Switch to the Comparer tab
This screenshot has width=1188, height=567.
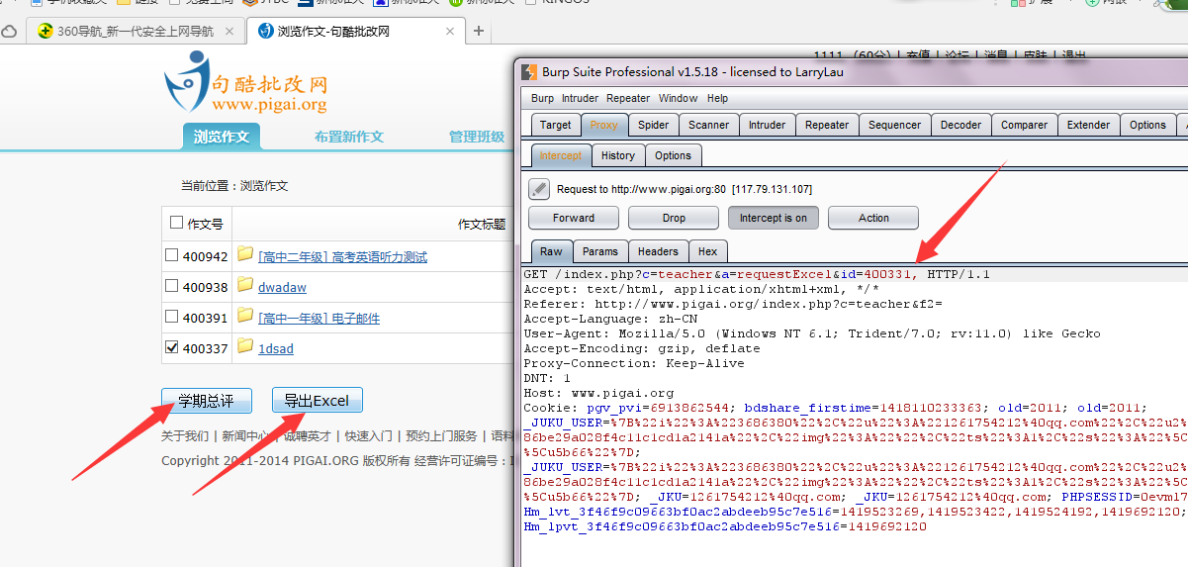point(1024,125)
